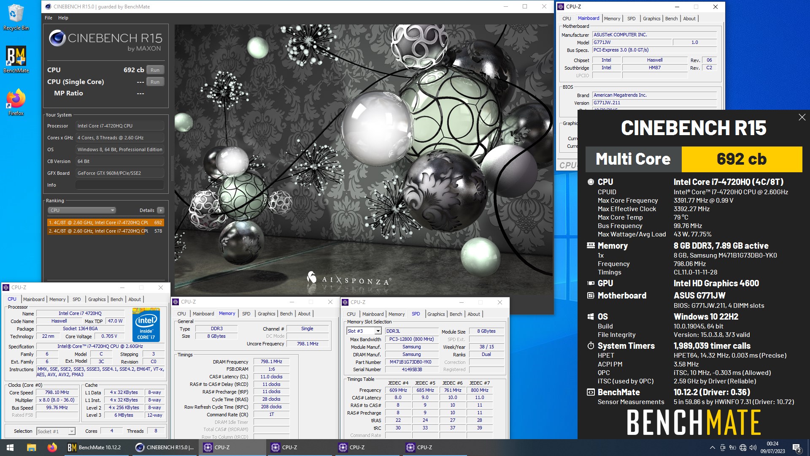Screen dimensions: 810x456
Task: Open About tab in CPU-Z SPD window
Action: (473, 314)
